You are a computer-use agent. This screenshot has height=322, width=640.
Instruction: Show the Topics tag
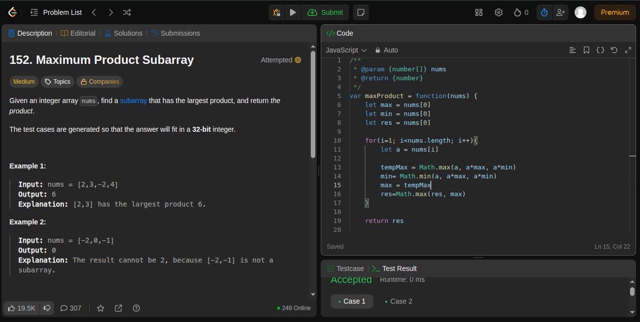tap(57, 82)
